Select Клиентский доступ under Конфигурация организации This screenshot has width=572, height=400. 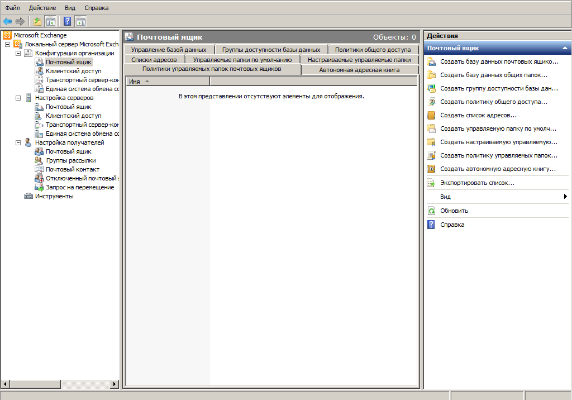(73, 71)
